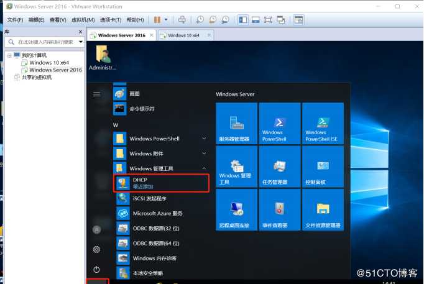The width and height of the screenshot is (424, 284).
Task: Open ODBC 数据源(64 位)
Action: tap(162, 243)
